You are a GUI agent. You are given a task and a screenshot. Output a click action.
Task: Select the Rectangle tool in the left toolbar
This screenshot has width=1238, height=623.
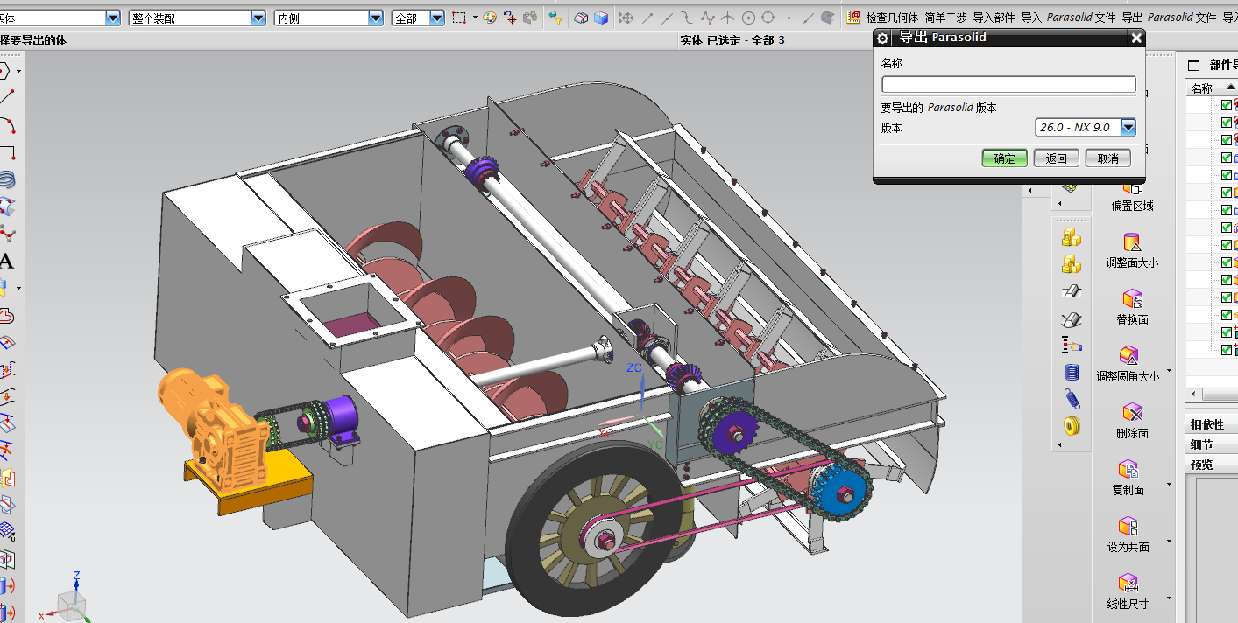click(6, 152)
